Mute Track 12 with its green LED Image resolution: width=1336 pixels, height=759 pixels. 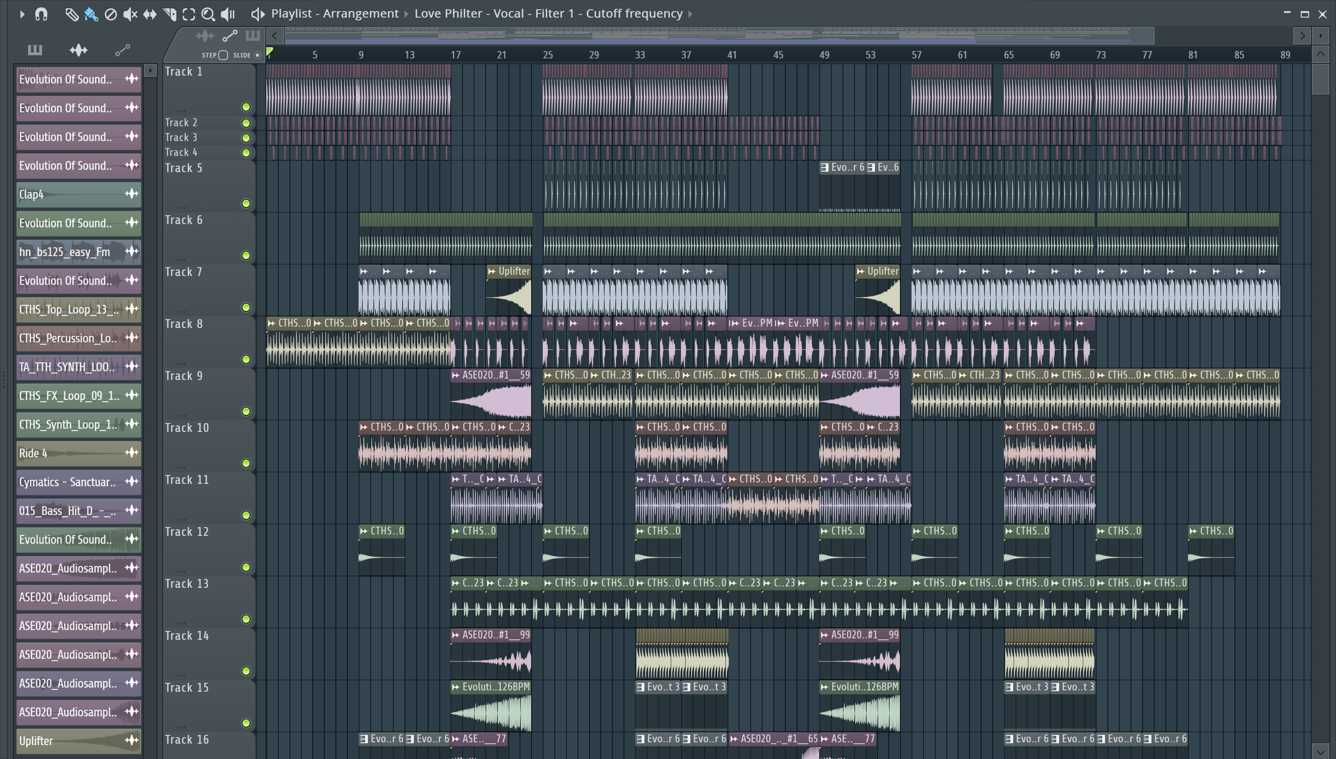pos(246,567)
